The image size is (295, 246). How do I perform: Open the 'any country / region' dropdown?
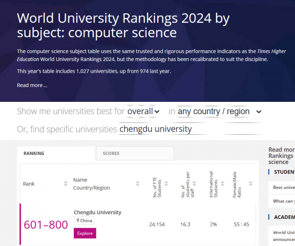click(219, 112)
